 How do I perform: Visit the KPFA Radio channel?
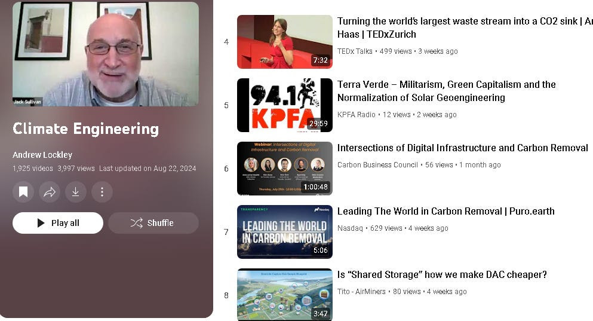pyautogui.click(x=357, y=114)
